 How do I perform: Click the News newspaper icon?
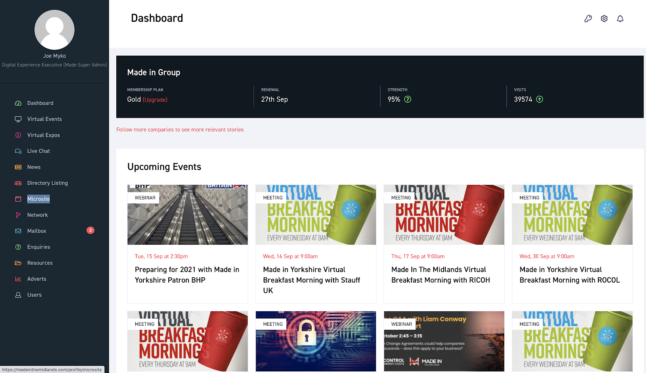[18, 167]
